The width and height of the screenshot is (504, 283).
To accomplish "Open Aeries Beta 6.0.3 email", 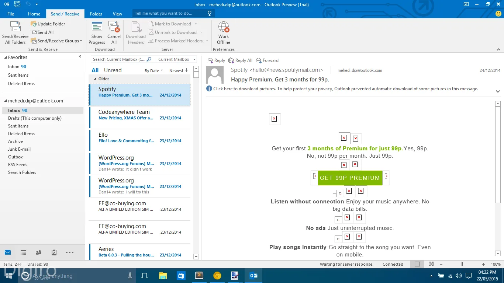I will tap(140, 252).
